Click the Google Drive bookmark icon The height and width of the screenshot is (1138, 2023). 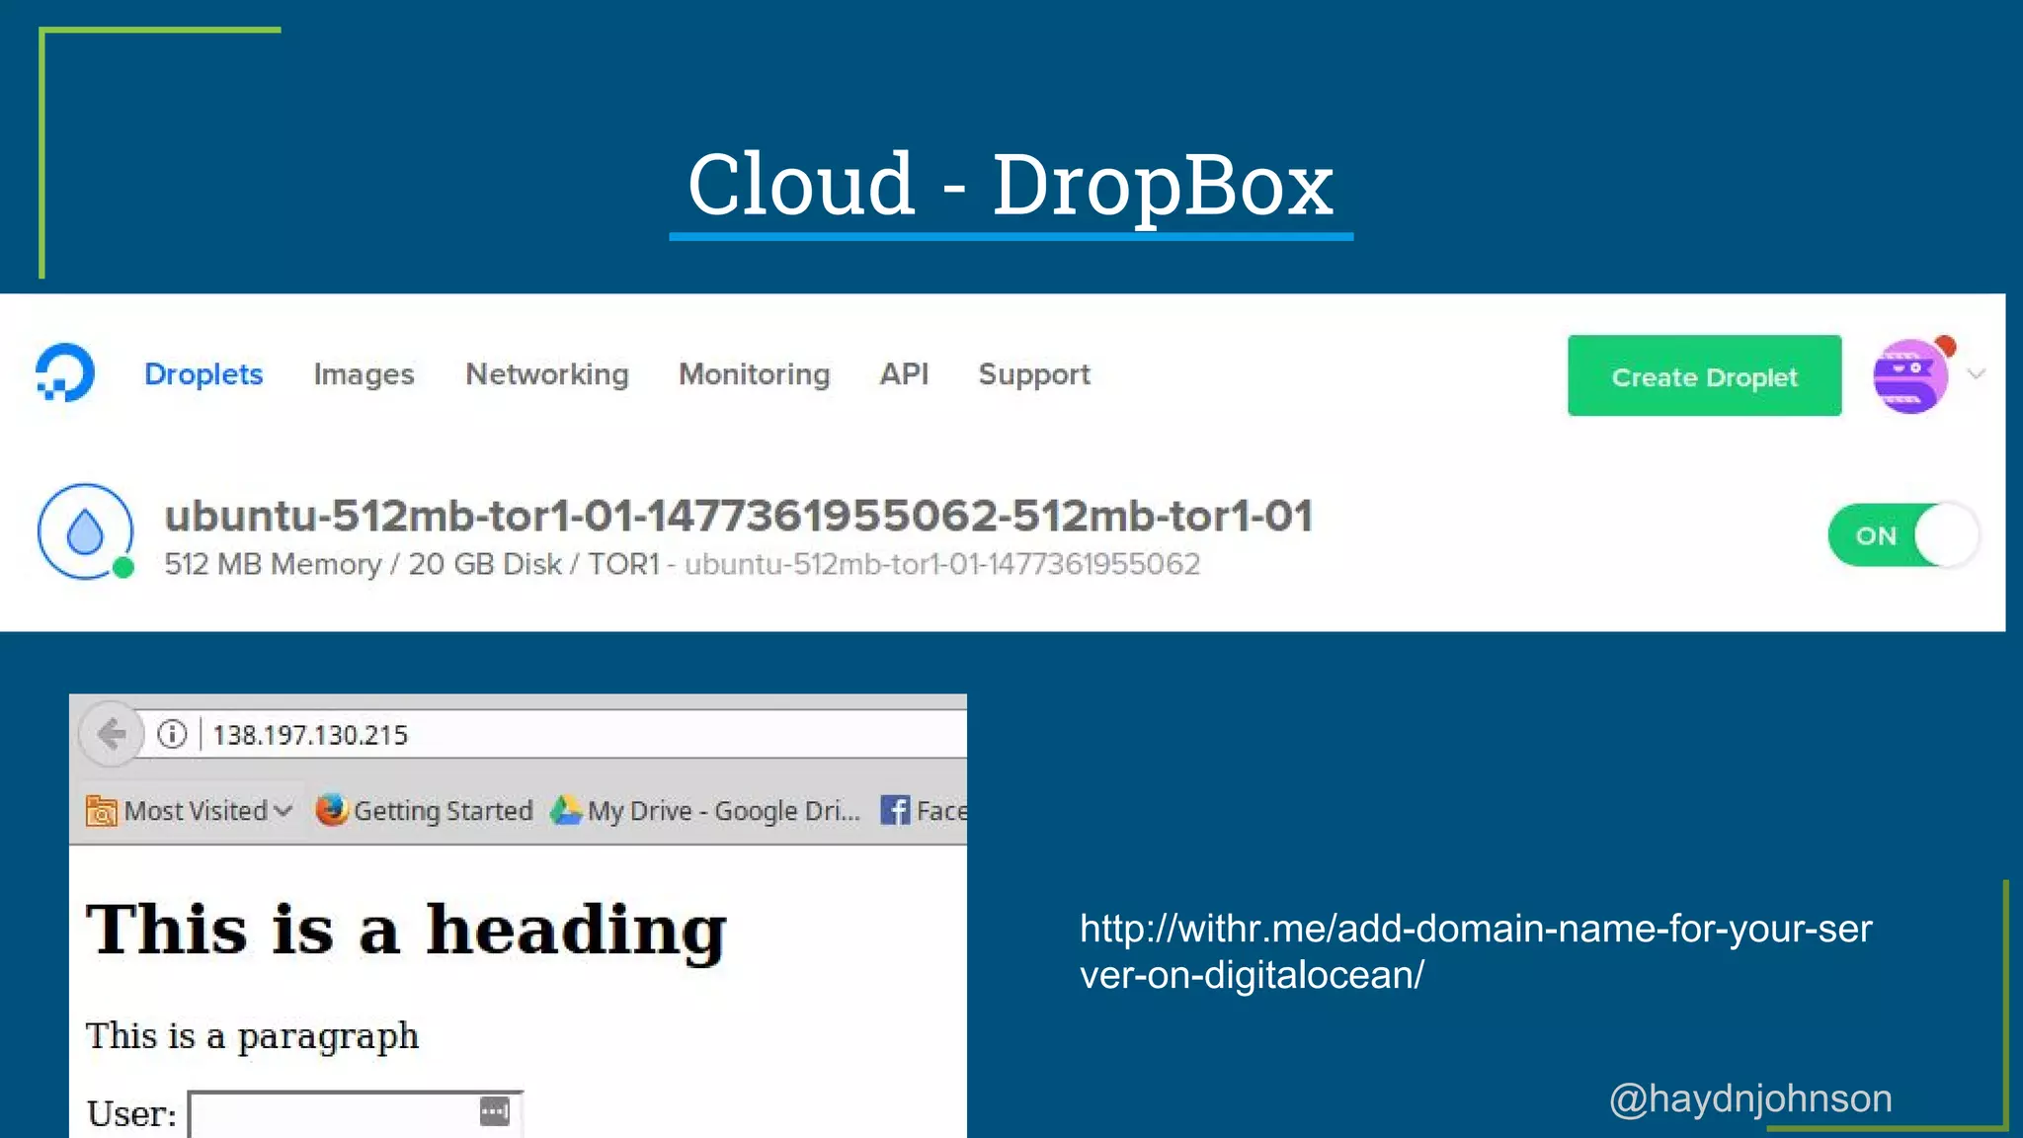click(566, 810)
